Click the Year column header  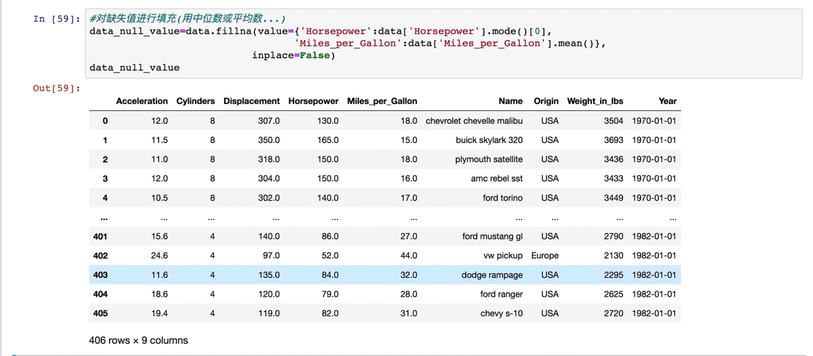coord(667,101)
